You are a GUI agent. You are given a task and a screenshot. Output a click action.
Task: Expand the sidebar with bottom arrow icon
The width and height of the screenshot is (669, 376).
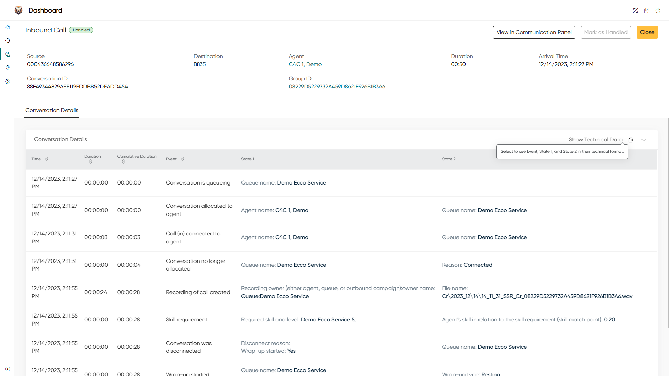pyautogui.click(x=8, y=369)
